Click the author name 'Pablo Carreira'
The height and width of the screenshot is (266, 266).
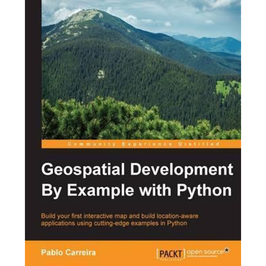68,252
